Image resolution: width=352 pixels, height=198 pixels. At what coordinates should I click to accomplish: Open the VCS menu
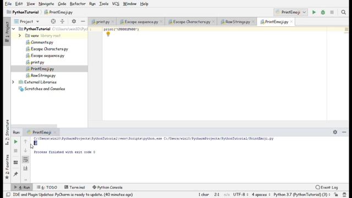click(x=116, y=4)
